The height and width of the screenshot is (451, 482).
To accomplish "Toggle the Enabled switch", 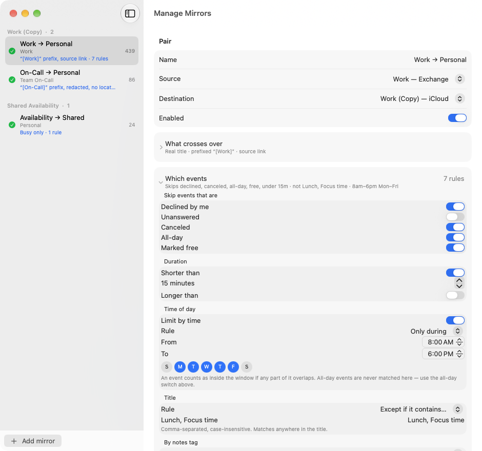I will pyautogui.click(x=457, y=118).
